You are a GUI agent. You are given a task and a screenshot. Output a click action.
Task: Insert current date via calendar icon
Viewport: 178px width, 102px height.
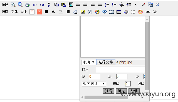coord(150,5)
